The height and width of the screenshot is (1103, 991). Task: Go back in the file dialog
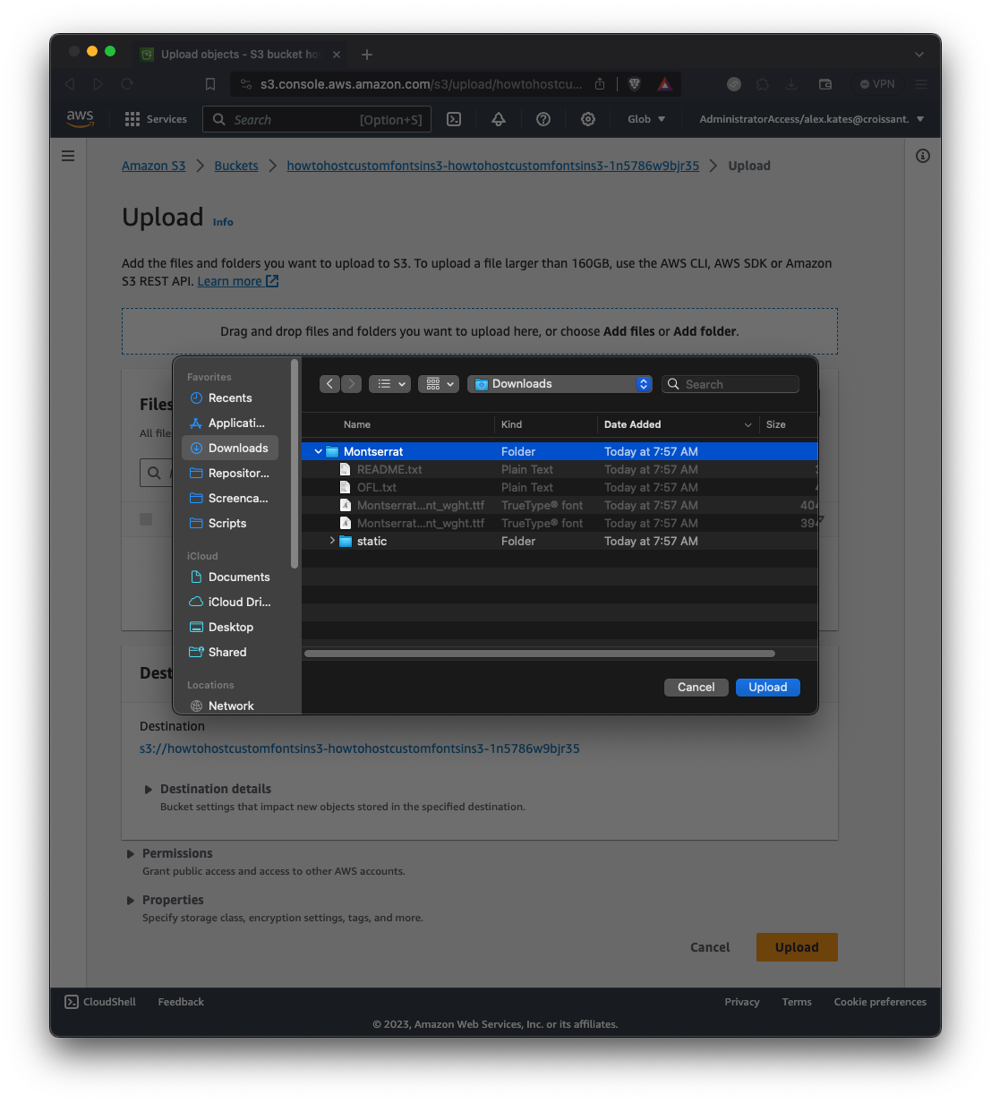(x=329, y=383)
